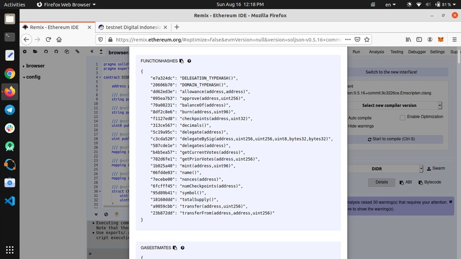461x259 pixels.
Task: Close the testnet Digital Indonesia tab
Action: pos(165,27)
